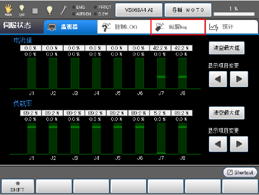
Task: Click the DSW indicator lamp
Action: pos(96,14)
